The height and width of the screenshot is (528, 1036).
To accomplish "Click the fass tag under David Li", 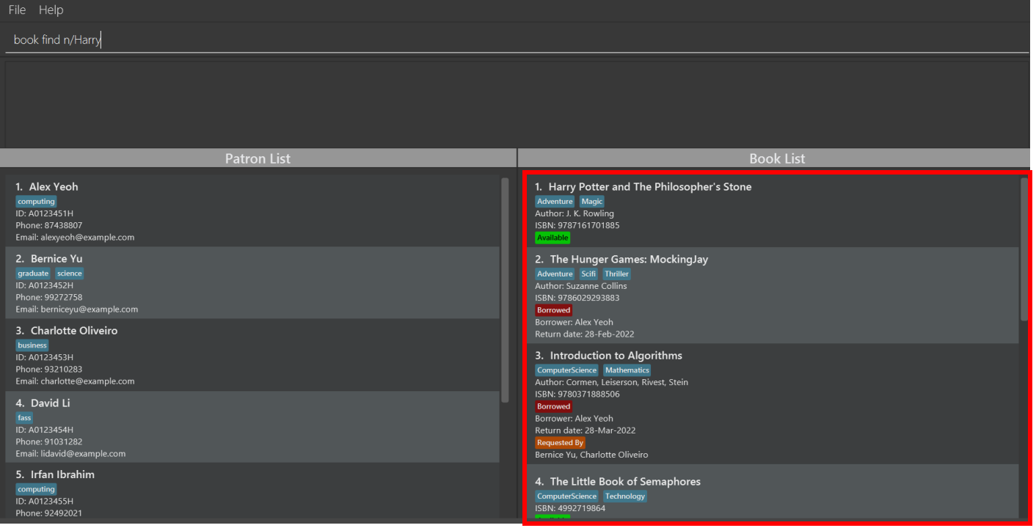I will (24, 418).
